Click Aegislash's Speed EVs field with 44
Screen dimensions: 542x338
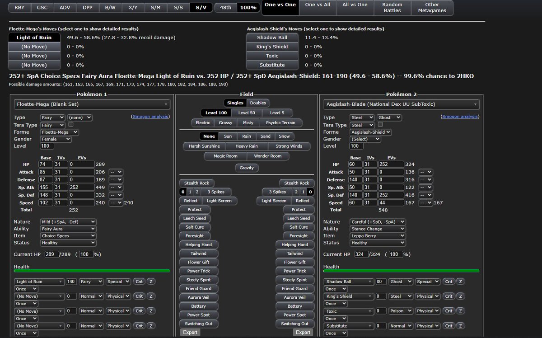391,202
